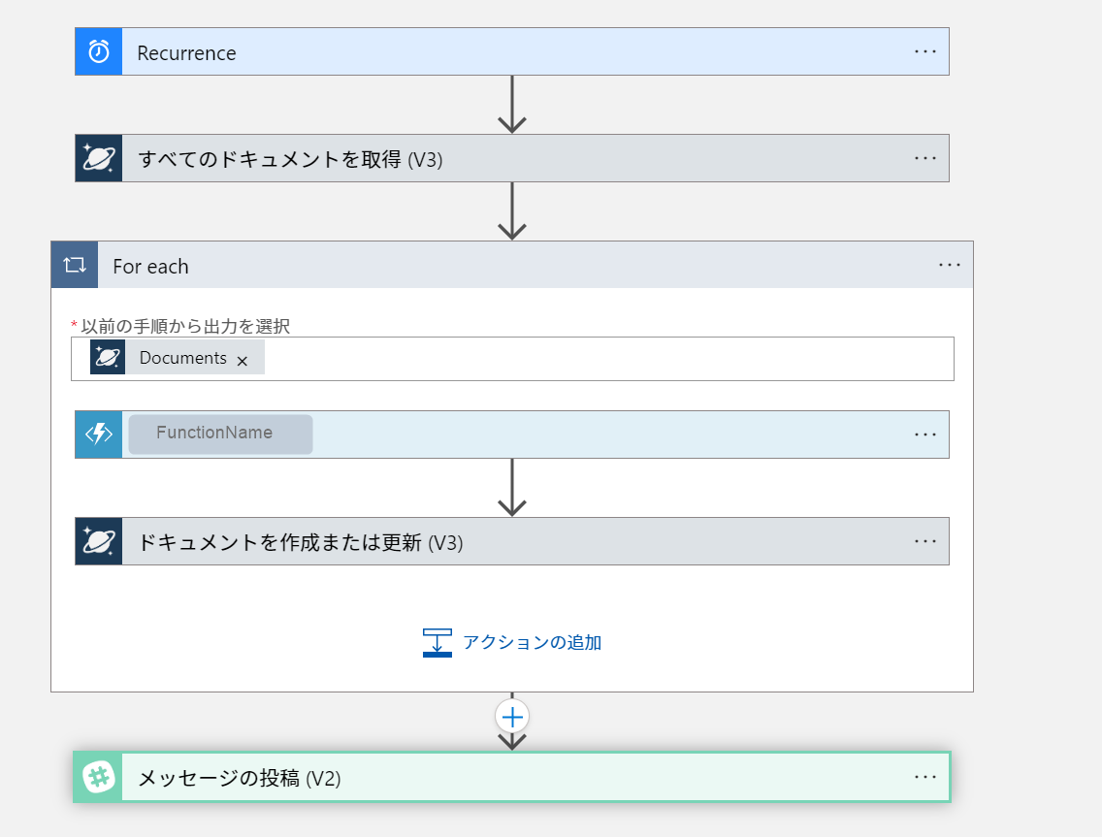Click the Cosmos DB icon in Documents token
Image resolution: width=1102 pixels, height=837 pixels.
point(108,357)
